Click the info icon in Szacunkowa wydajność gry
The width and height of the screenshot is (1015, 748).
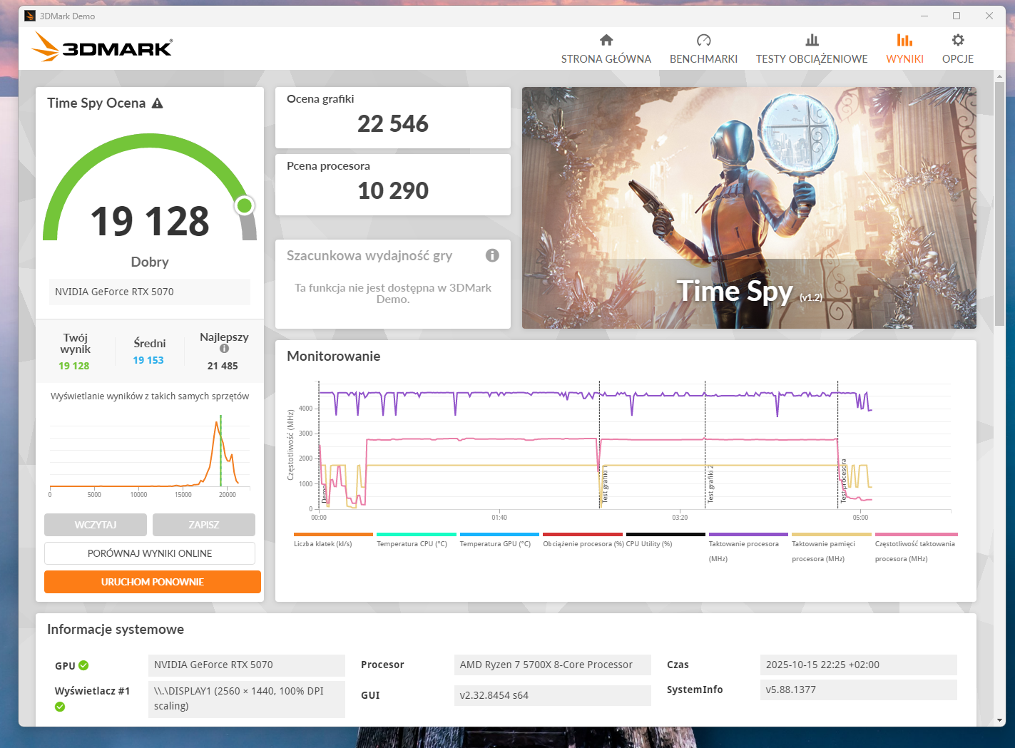pyautogui.click(x=492, y=255)
